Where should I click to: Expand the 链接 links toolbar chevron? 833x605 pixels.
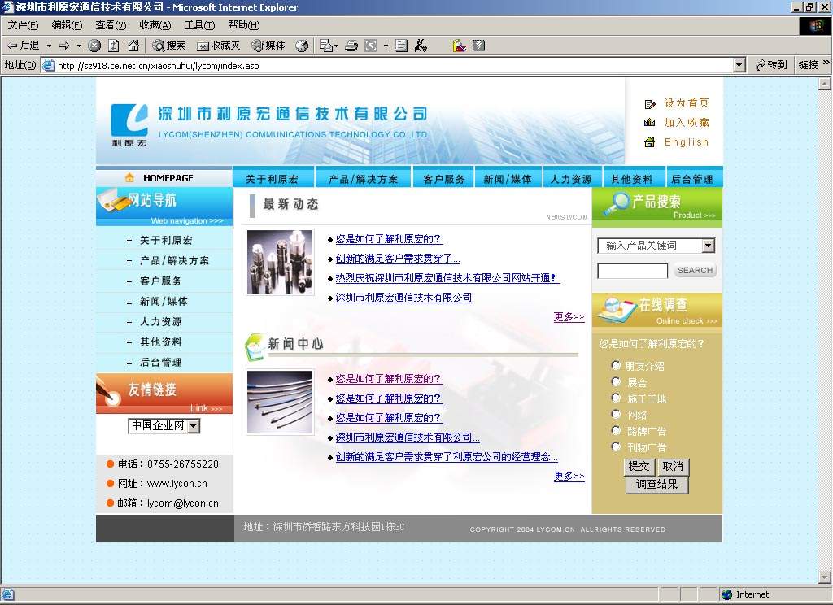pyautogui.click(x=826, y=63)
